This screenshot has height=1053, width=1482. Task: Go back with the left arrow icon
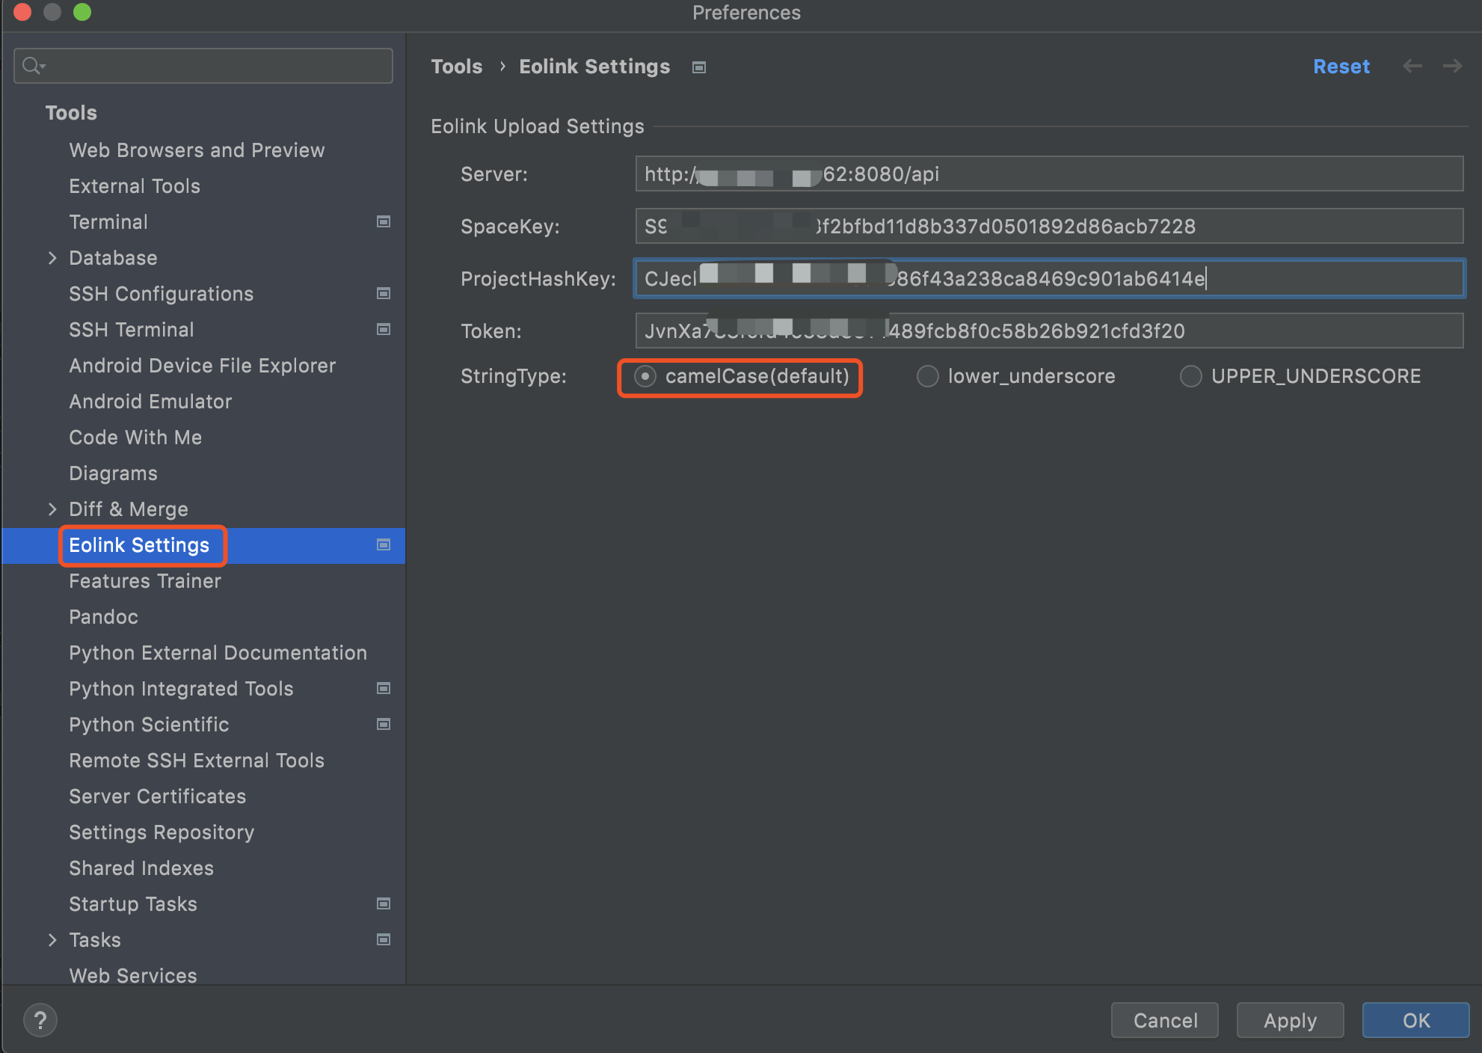[1412, 66]
